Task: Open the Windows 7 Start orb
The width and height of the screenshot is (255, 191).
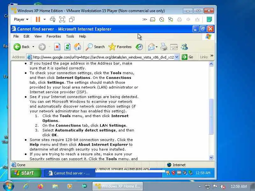Action: click(8, 186)
